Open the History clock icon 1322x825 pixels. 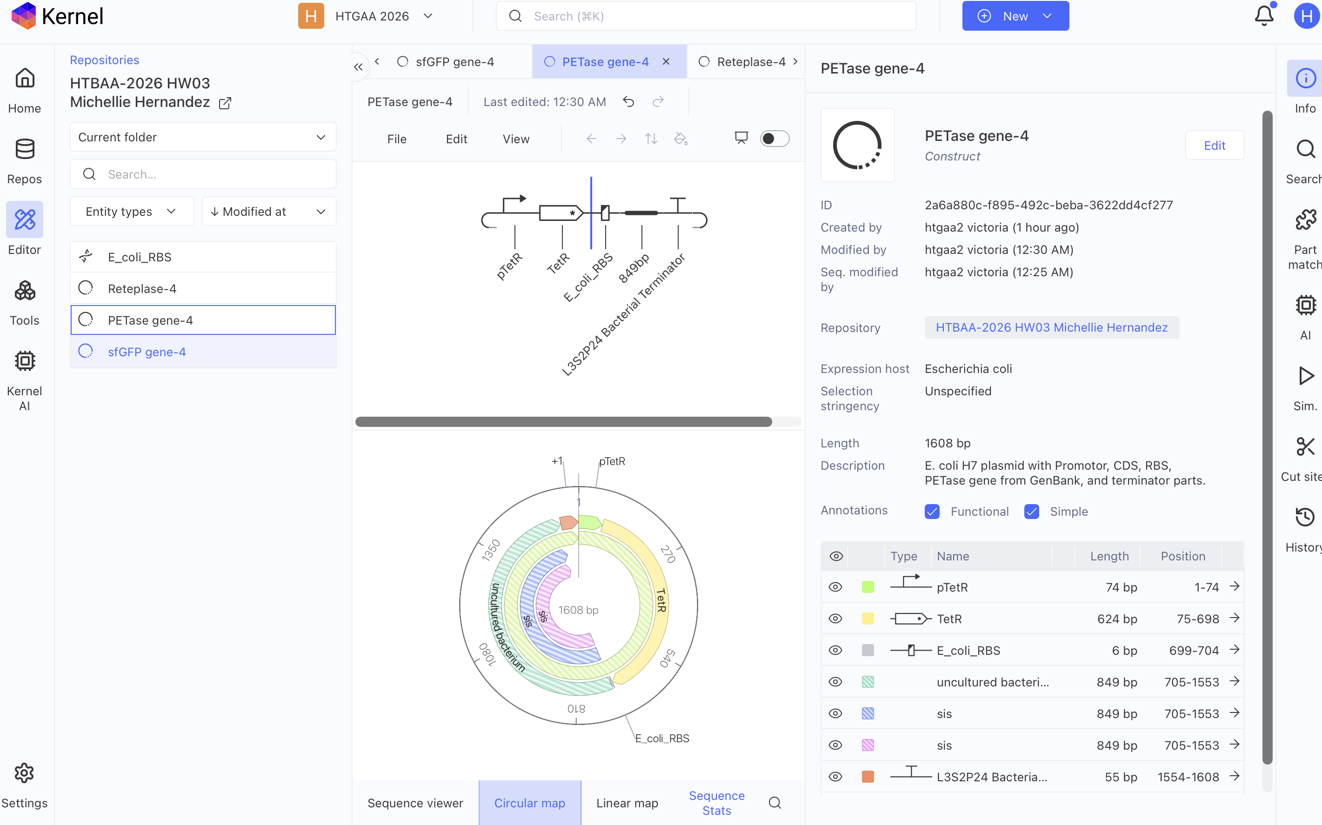point(1306,517)
